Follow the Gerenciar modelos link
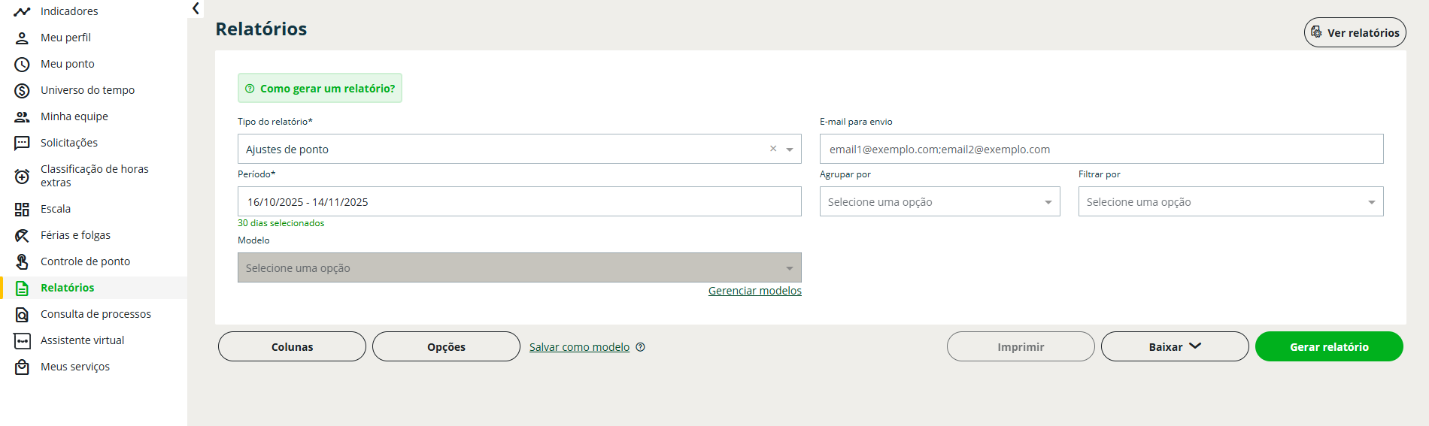This screenshot has width=1429, height=426. [x=754, y=291]
